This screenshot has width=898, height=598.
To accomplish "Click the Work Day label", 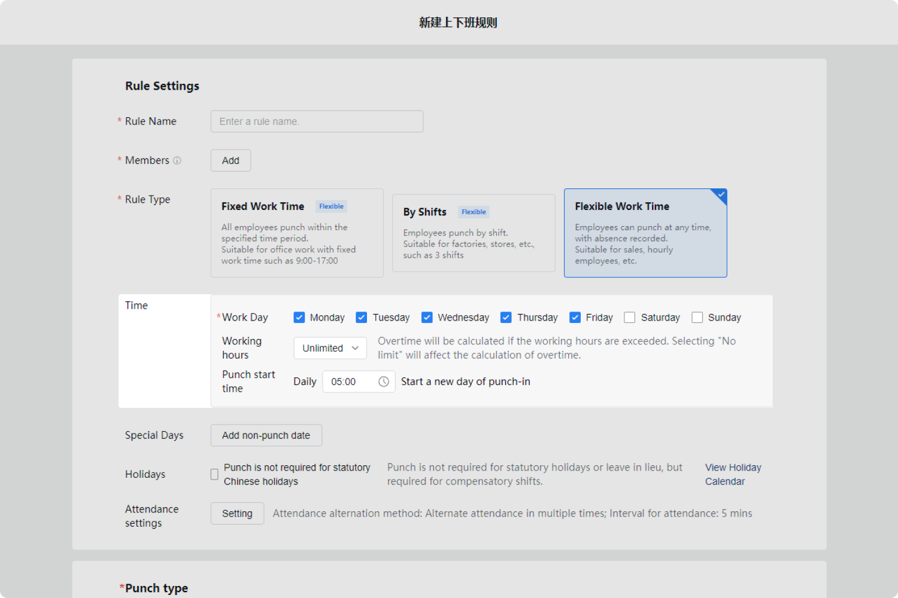I will (245, 318).
